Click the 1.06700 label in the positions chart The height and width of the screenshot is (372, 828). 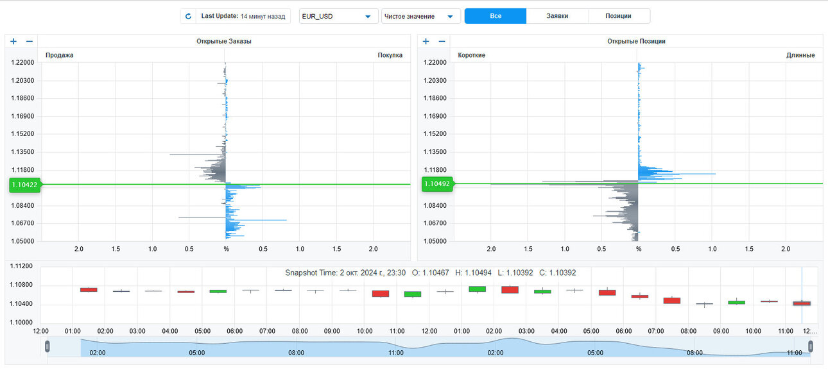436,223
